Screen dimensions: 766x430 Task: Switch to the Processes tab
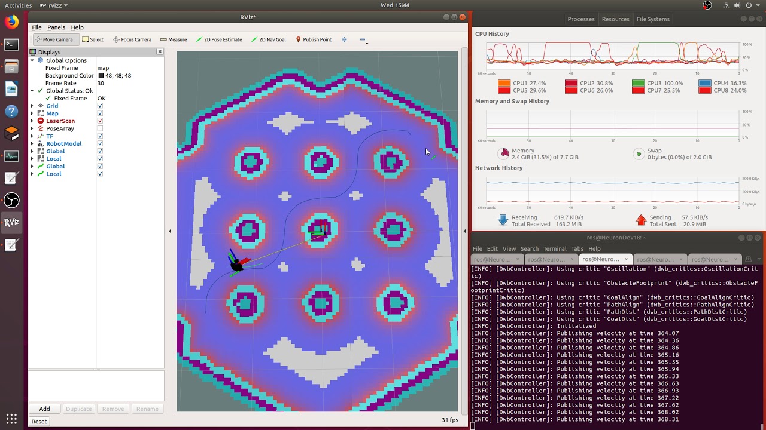(x=581, y=19)
